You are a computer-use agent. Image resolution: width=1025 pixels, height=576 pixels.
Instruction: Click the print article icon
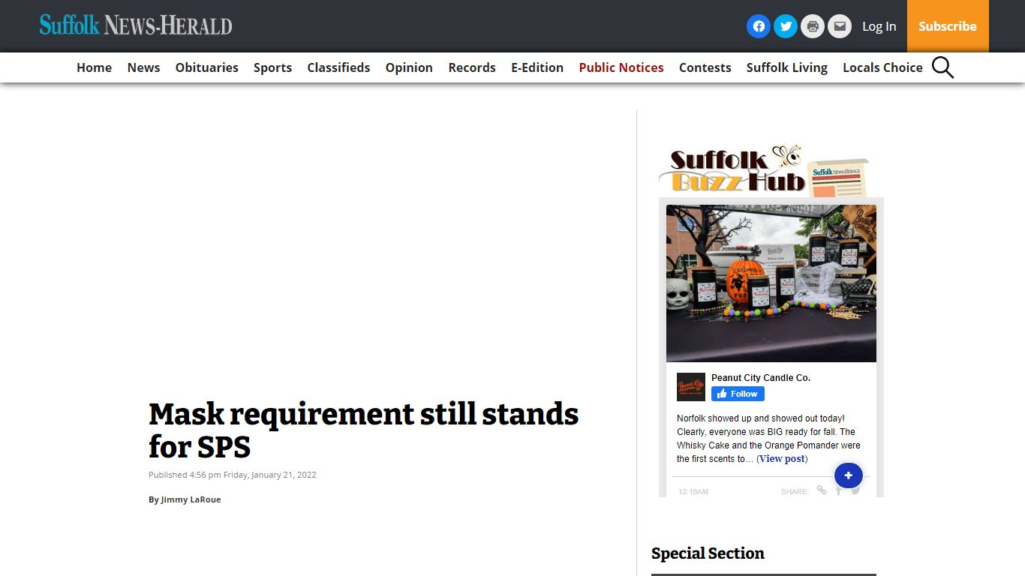pos(813,26)
